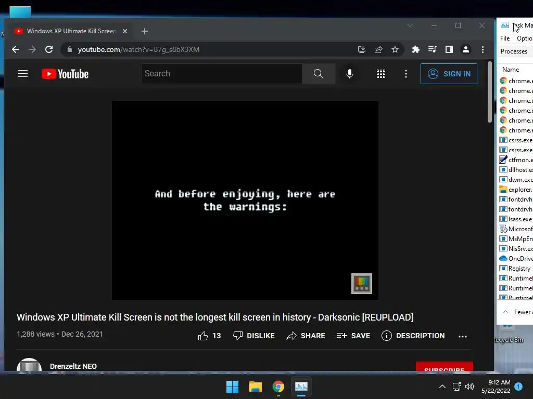Click the YouTube page vertical scrollbar
The height and width of the screenshot is (399, 533).
pyautogui.click(x=490, y=91)
